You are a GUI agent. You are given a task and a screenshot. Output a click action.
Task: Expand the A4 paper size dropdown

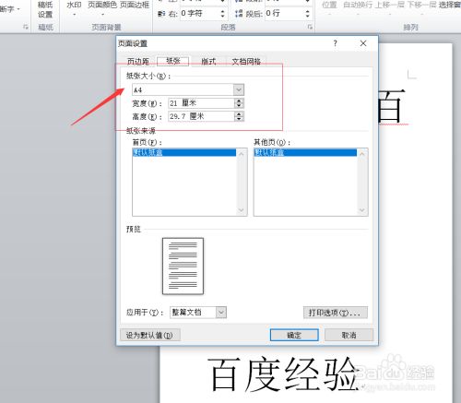pyautogui.click(x=239, y=89)
